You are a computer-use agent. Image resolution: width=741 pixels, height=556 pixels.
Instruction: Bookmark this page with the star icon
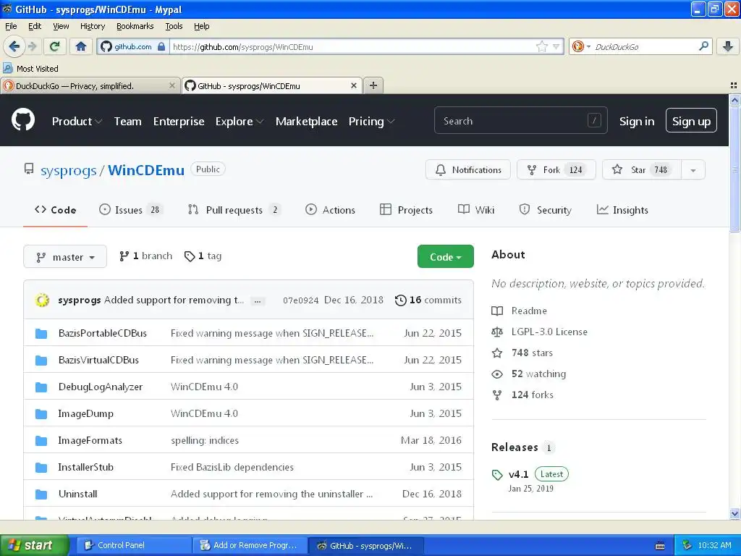[x=541, y=46]
